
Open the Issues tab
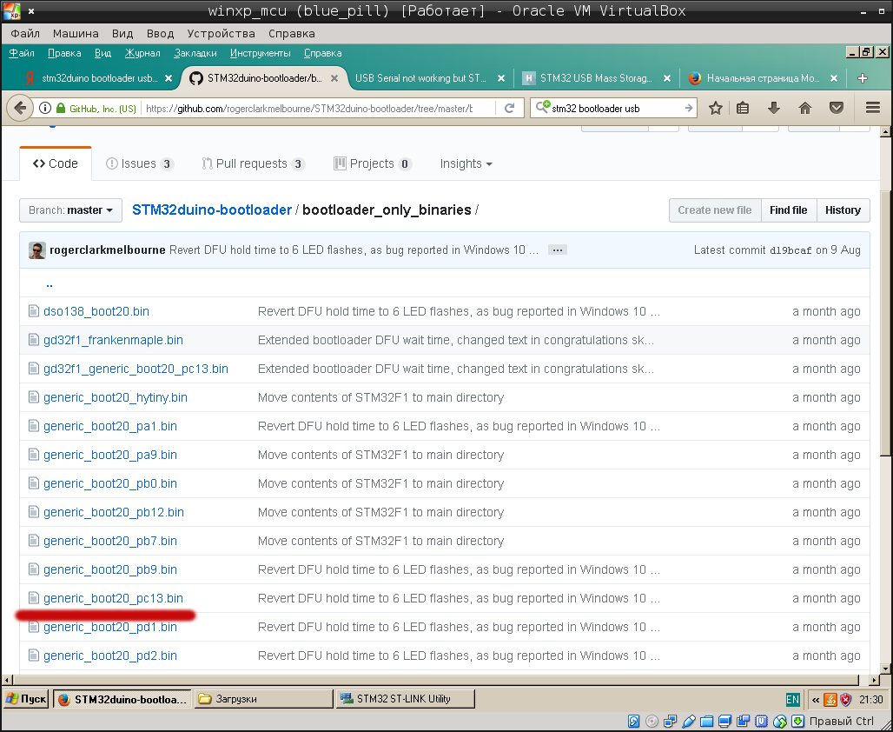click(x=140, y=163)
